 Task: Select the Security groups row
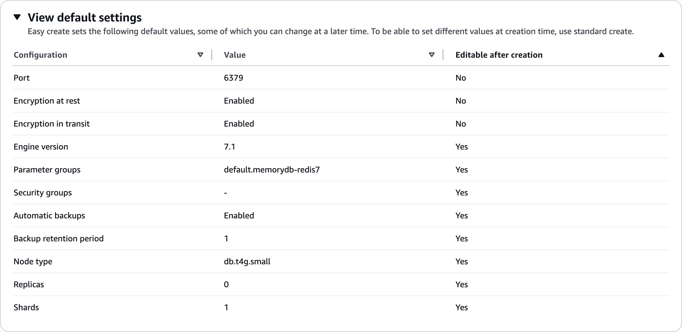pyautogui.click(x=43, y=192)
